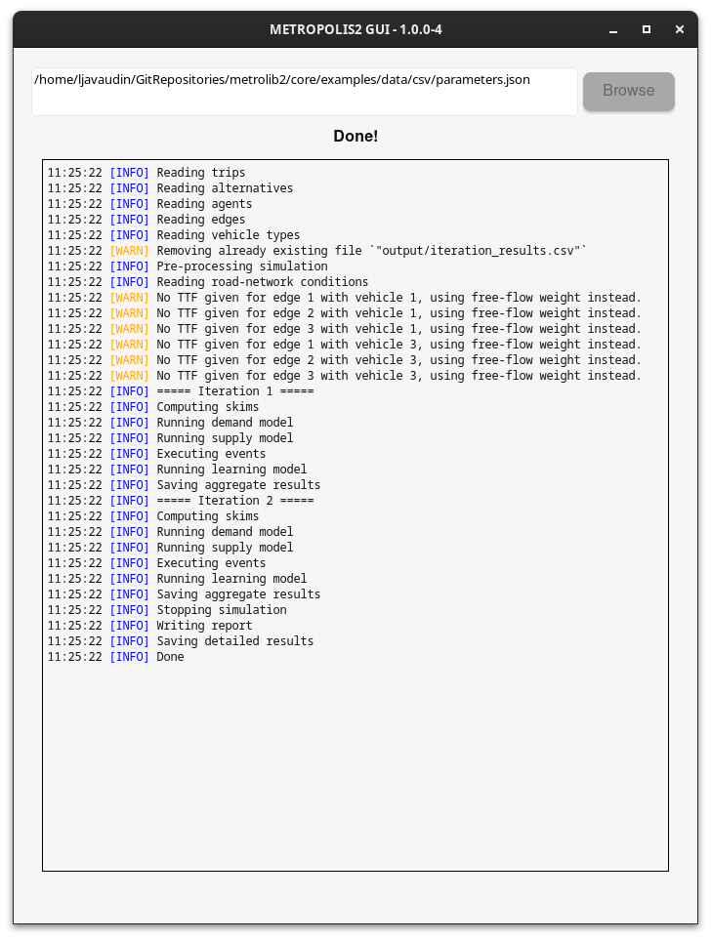Screen dimensions: 711x940
Task: Select the "Pre-processing simulation" log line
Action: [x=188, y=266]
